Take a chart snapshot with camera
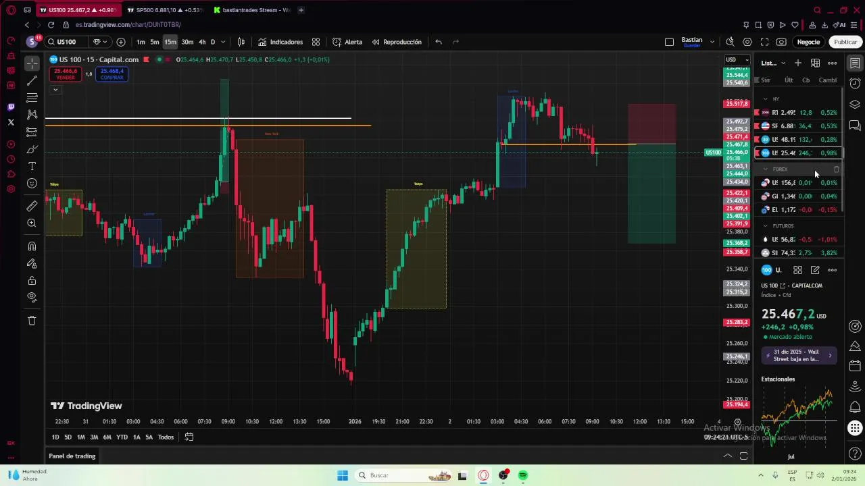The width and height of the screenshot is (865, 486). (x=781, y=42)
